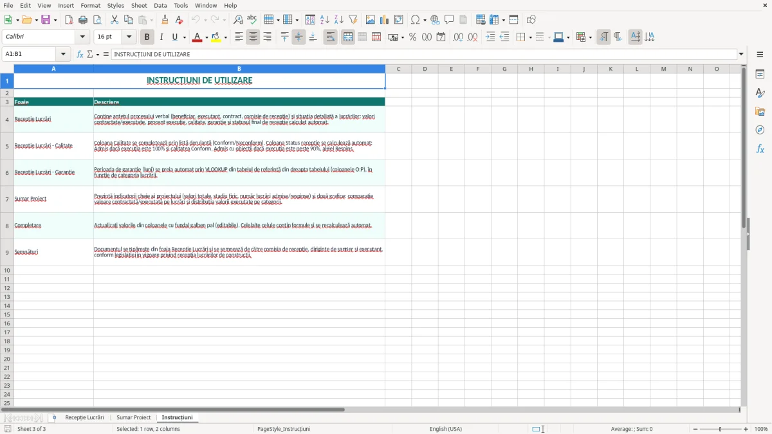Insert a hyperlink
This screenshot has width=772, height=434.
(435, 20)
